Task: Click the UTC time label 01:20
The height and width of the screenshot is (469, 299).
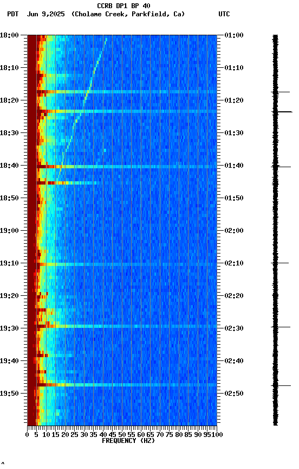Action: [234, 100]
